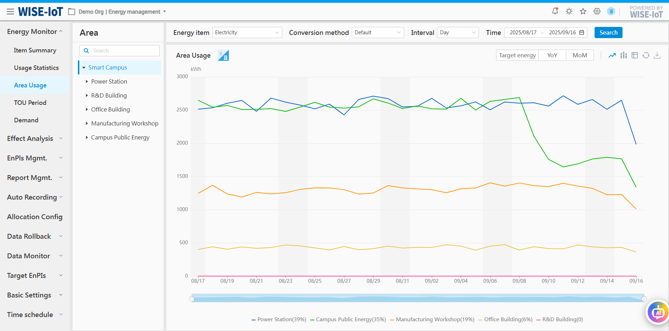Click the blue Search button

point(608,33)
